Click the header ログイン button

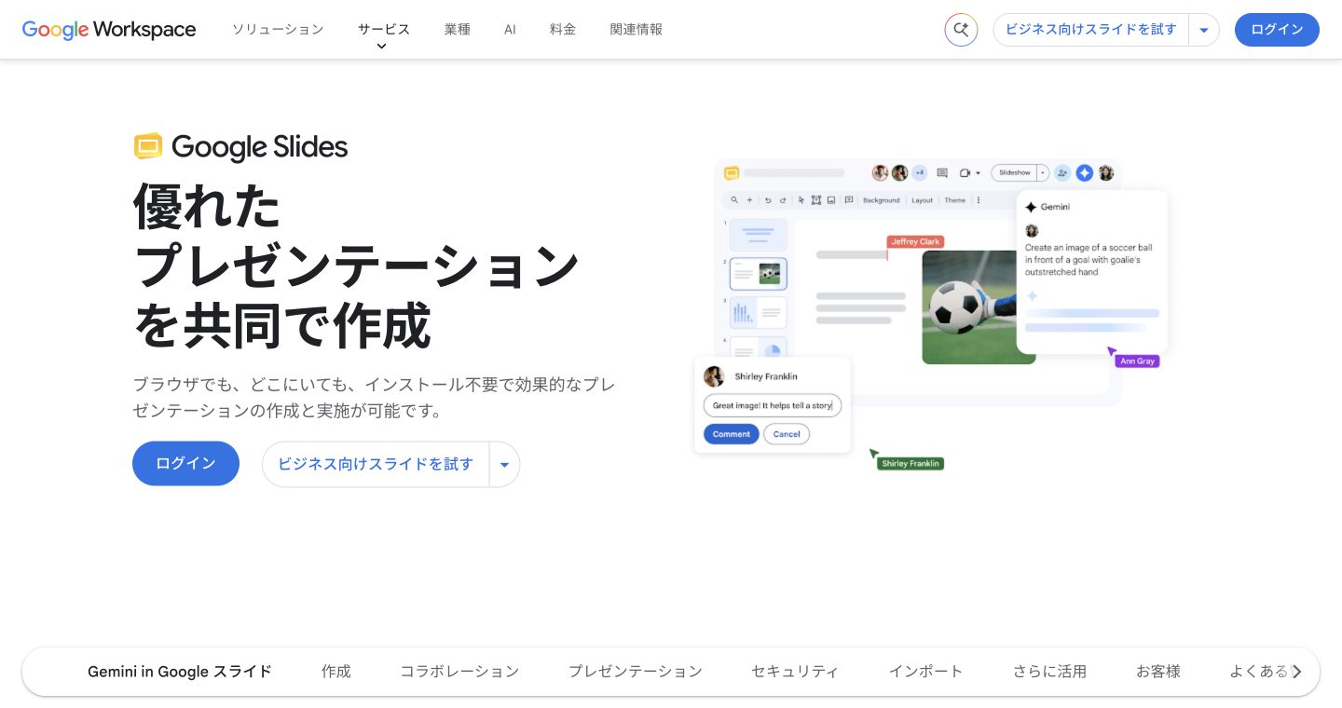(1277, 30)
